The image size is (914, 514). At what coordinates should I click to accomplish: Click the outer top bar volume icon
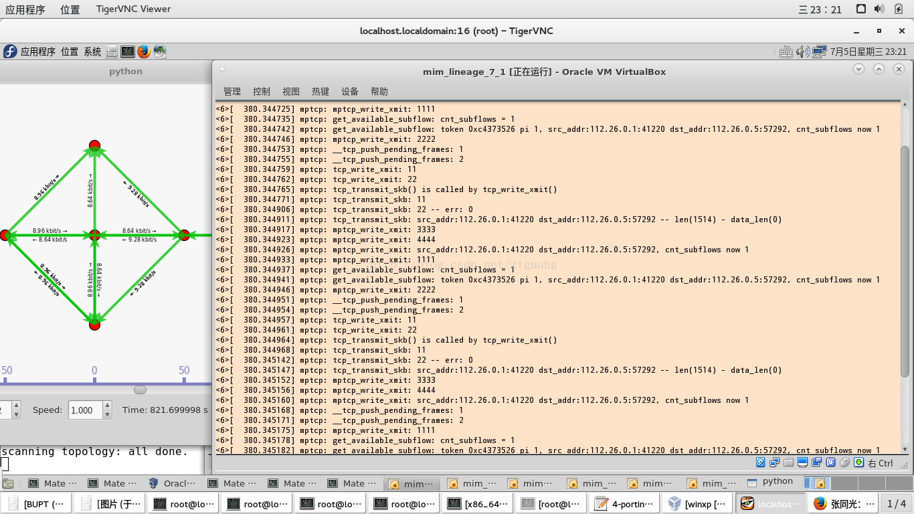pos(880,9)
